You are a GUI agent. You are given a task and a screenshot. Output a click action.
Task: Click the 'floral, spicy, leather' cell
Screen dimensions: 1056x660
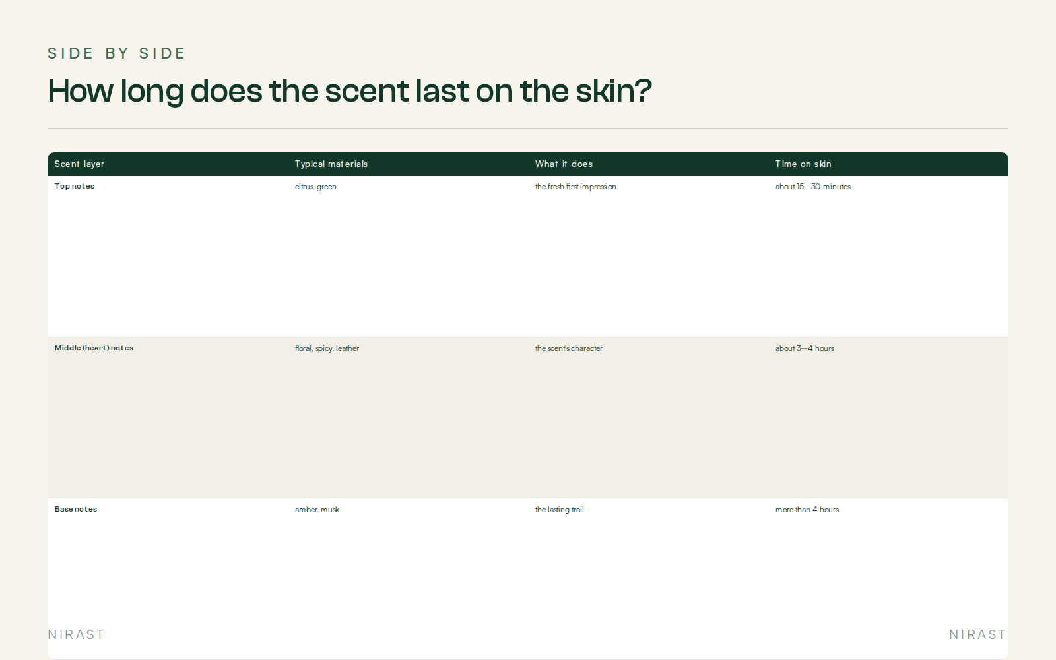tap(327, 348)
